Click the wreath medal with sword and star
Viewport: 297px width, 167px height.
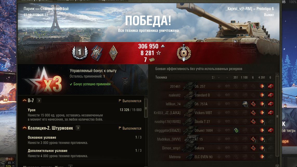(184, 53)
